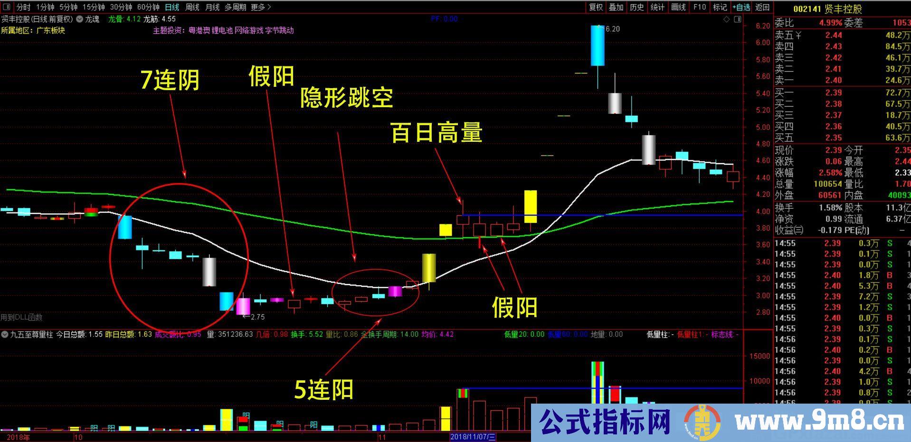Click the 15000 volume axis label
The height and width of the screenshot is (442, 911).
coord(759,356)
